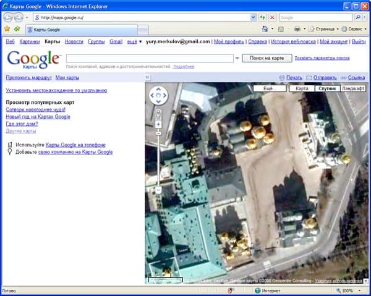The width and height of the screenshot is (371, 296).
Task: Click the Отправить send link
Action: [x=325, y=77]
